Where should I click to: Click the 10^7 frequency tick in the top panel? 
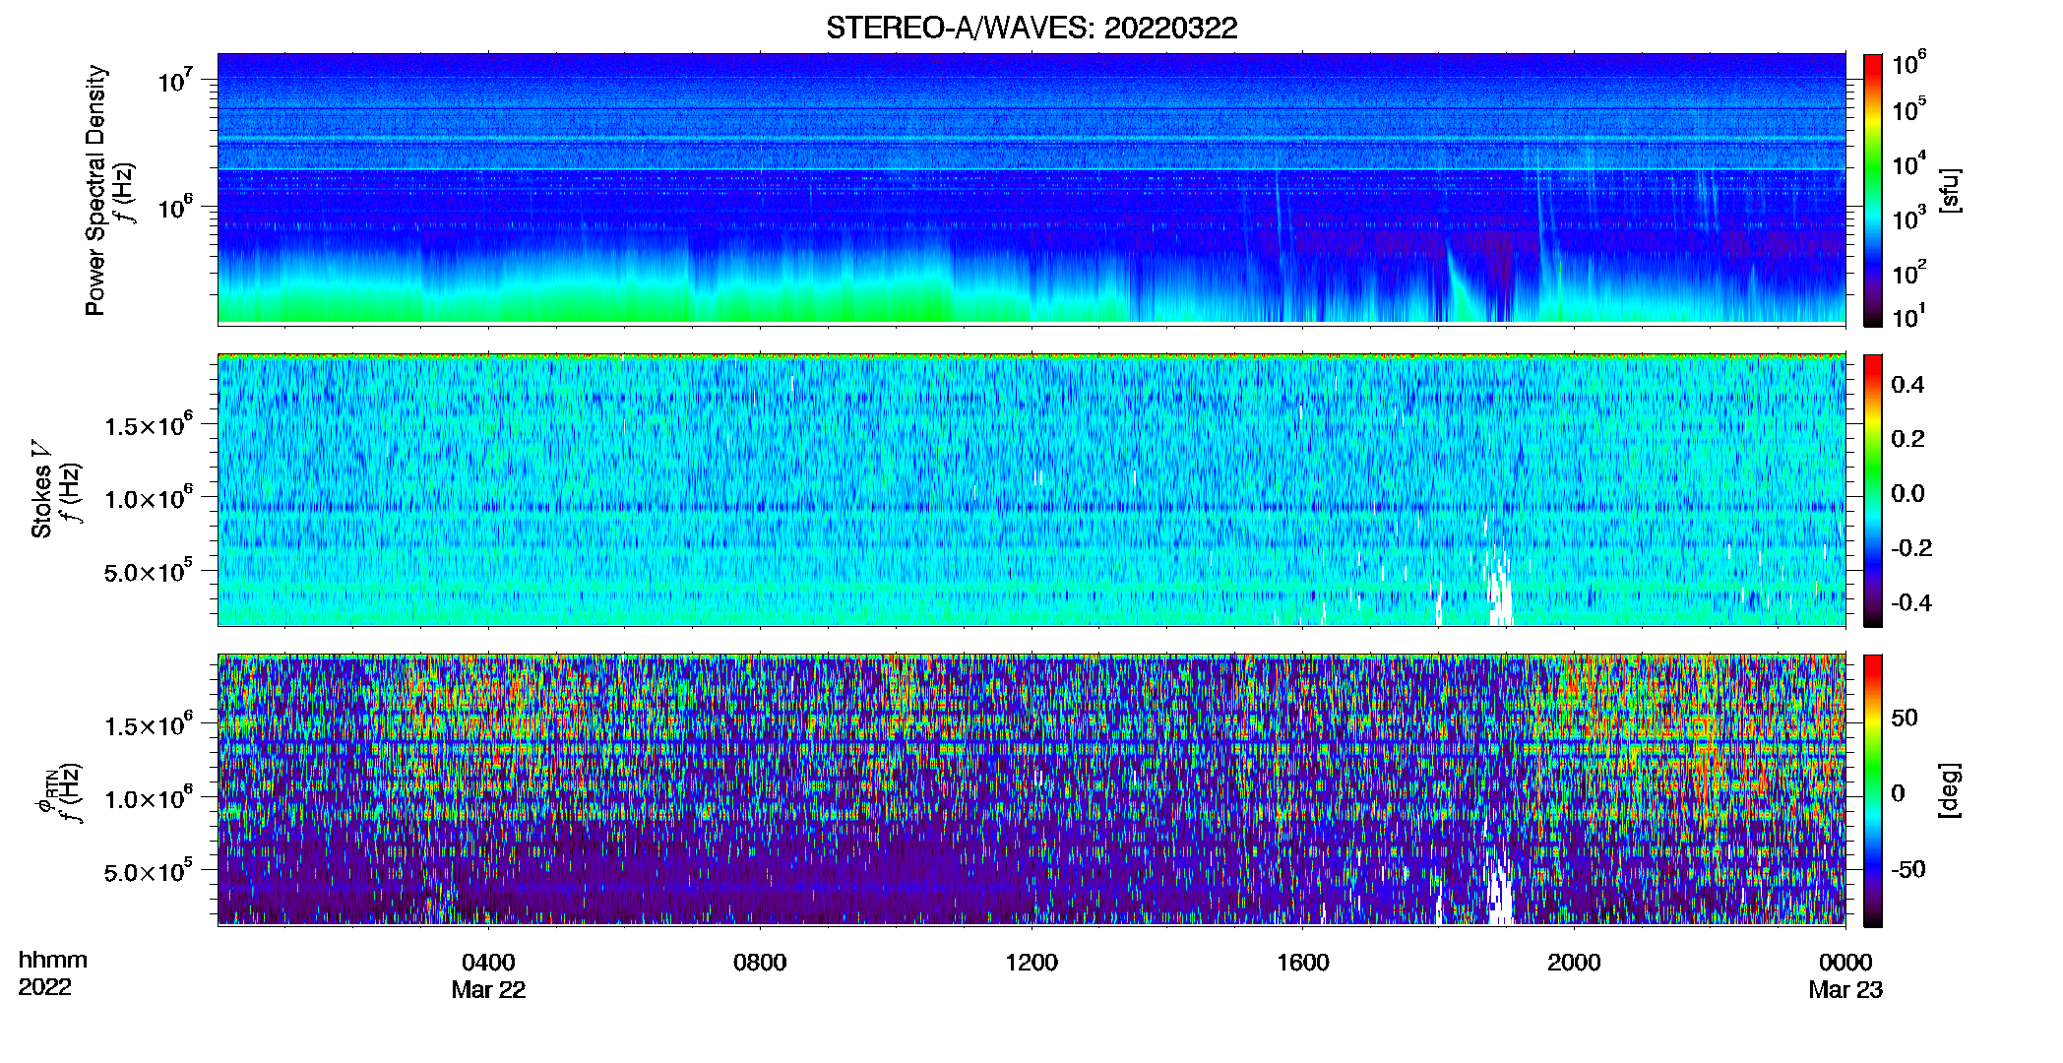175,81
